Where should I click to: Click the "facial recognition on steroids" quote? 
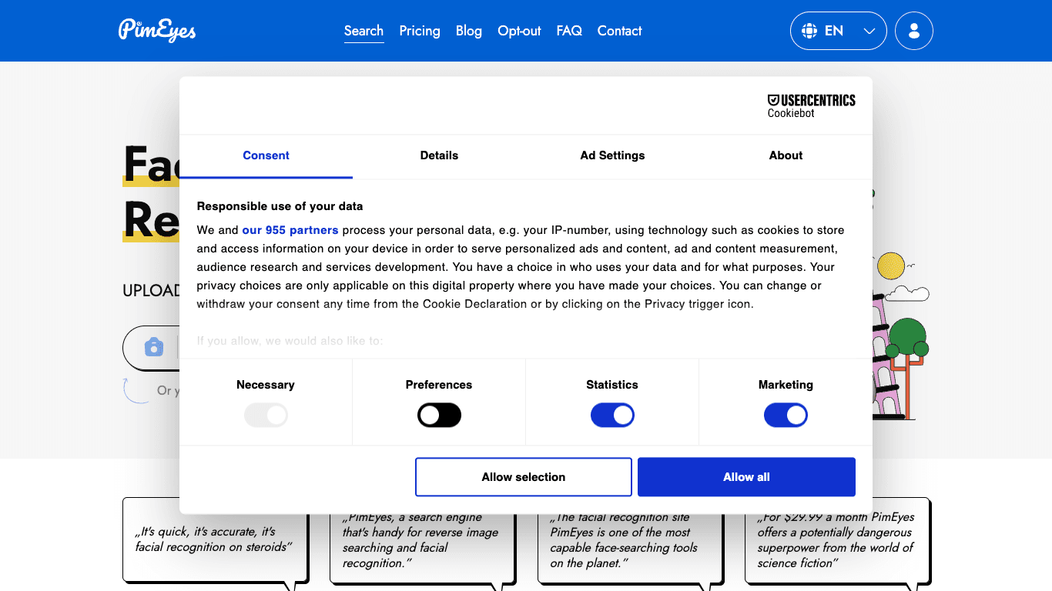(x=214, y=539)
